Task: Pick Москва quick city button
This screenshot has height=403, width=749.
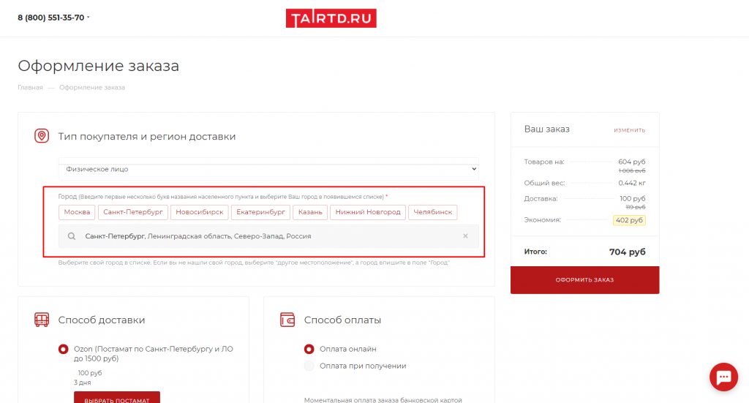Action: (77, 212)
